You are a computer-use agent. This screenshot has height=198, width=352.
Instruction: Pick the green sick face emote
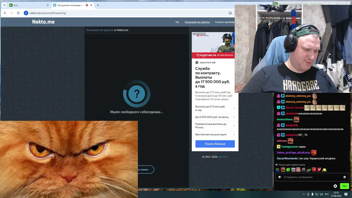pos(288,170)
